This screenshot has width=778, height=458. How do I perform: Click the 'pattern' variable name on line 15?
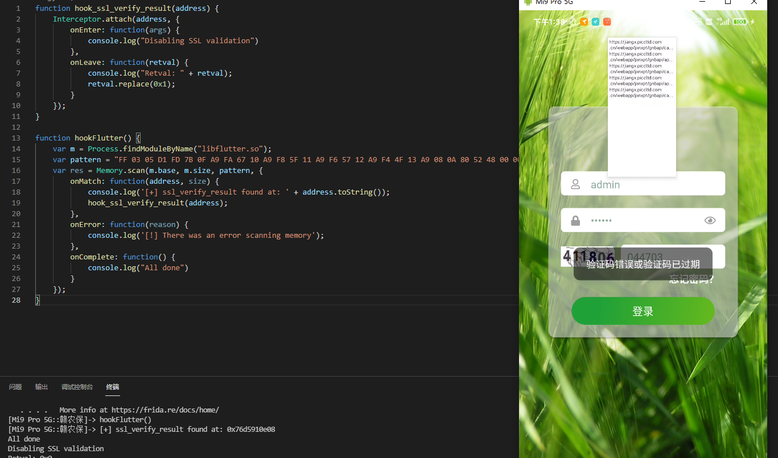[x=85, y=159]
